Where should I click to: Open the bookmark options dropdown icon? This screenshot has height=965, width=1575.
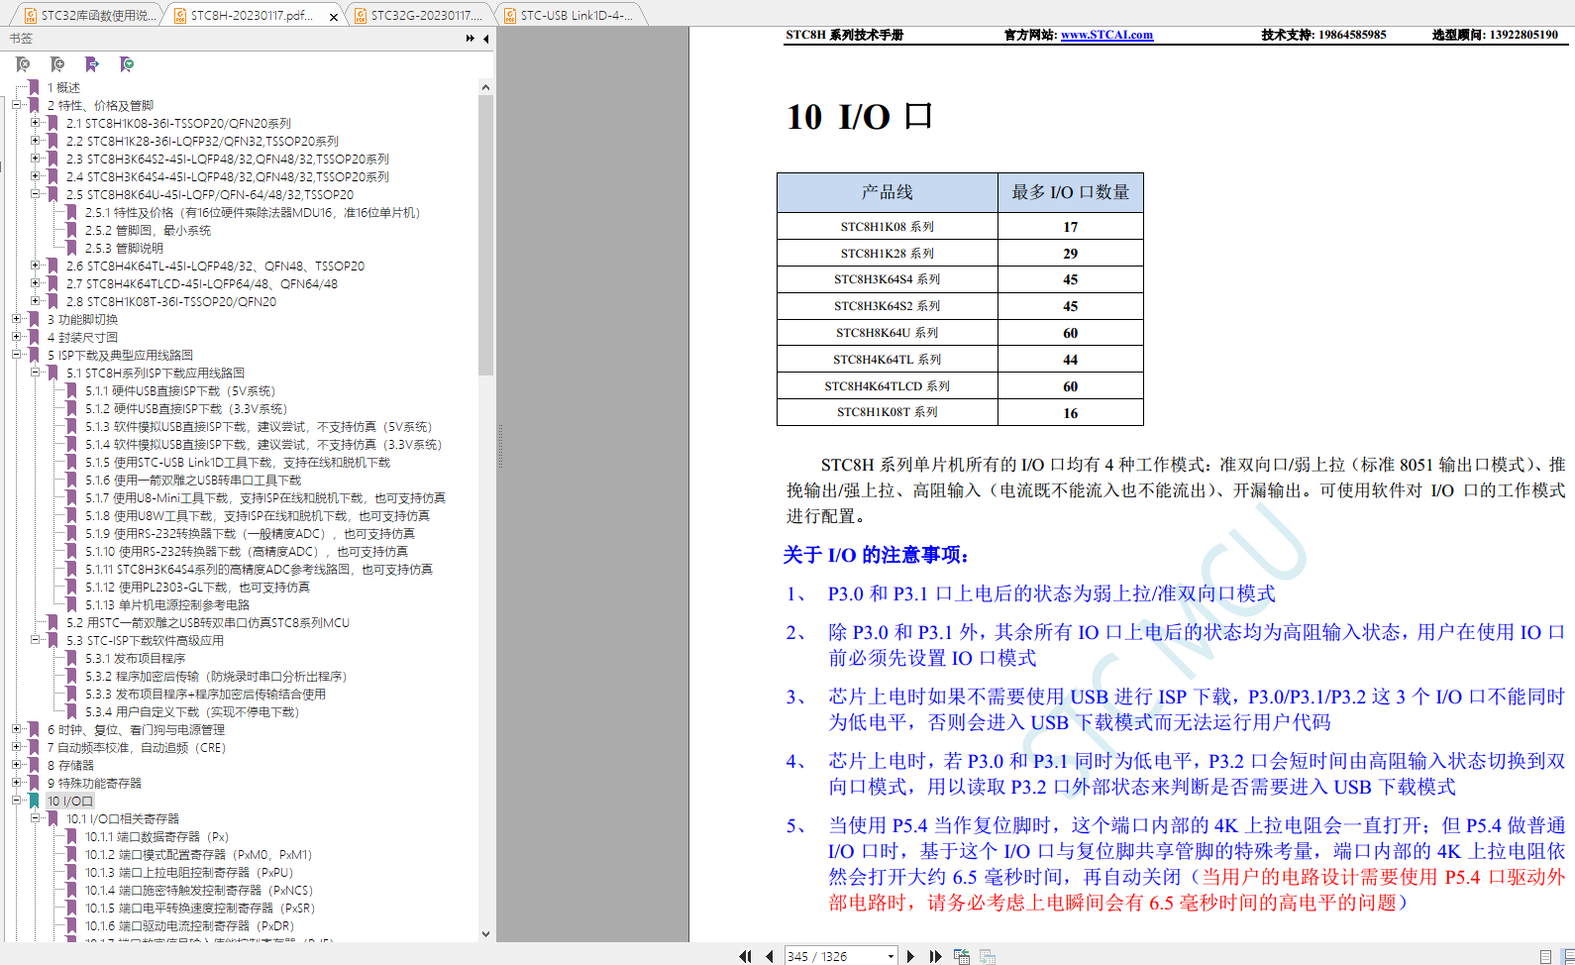click(x=127, y=64)
